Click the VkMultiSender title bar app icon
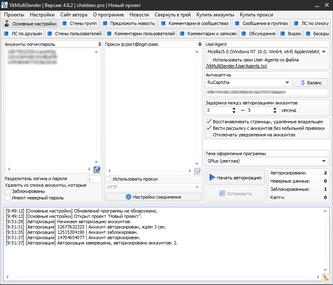The height and width of the screenshot is (285, 333). coord(4,5)
